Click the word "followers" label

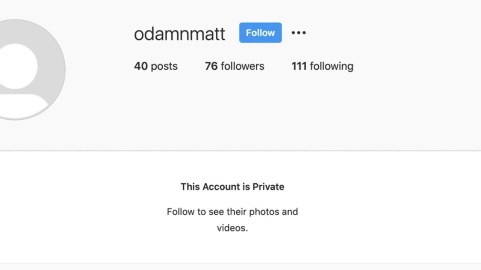coord(242,66)
